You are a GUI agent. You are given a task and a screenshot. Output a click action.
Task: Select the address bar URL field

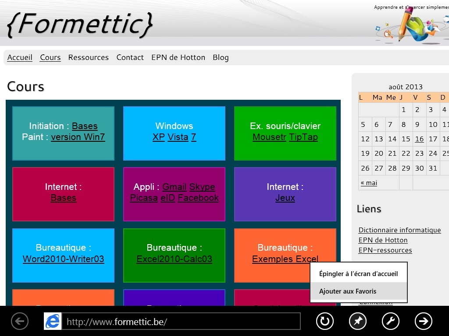[x=181, y=322]
